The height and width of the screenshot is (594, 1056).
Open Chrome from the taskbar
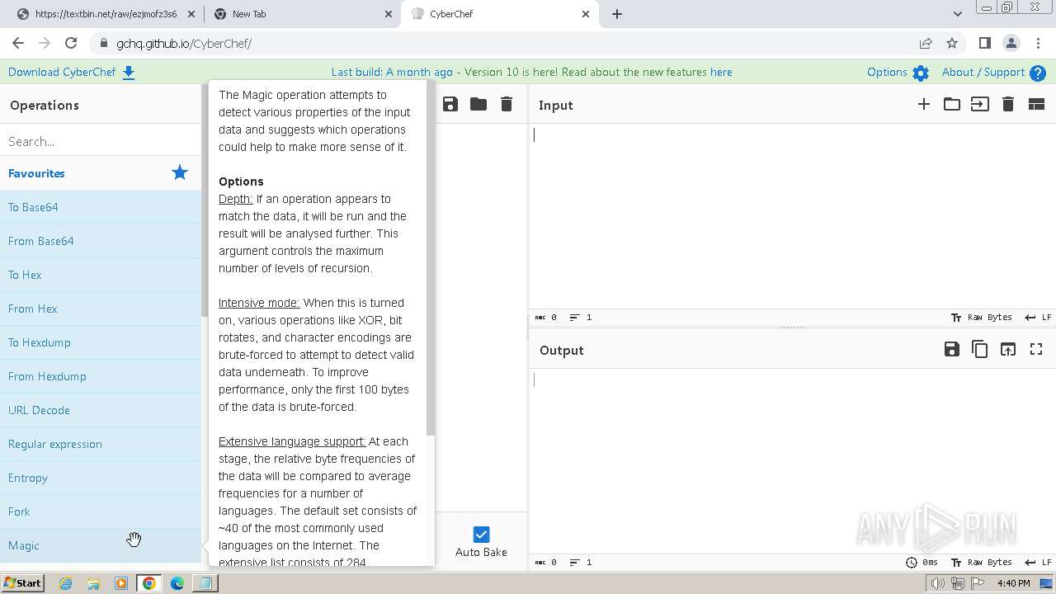(149, 583)
